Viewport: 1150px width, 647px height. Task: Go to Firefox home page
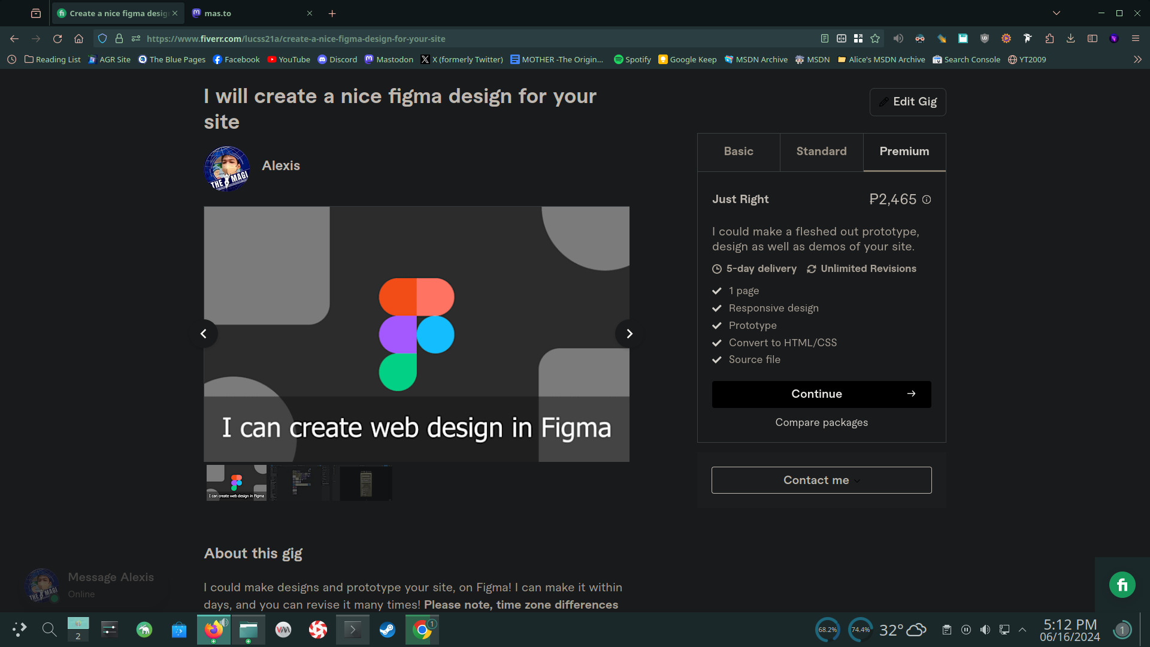(x=78, y=38)
